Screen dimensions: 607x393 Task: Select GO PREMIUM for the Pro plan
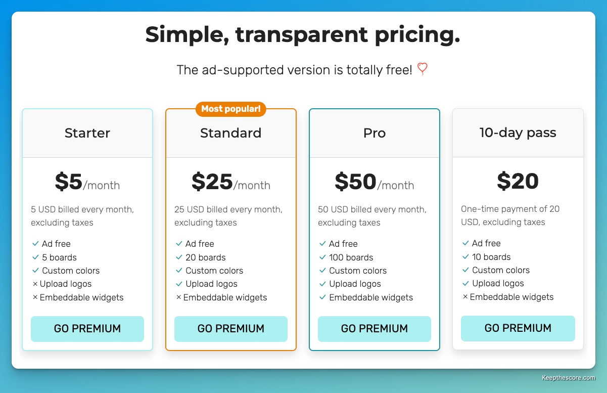click(375, 329)
